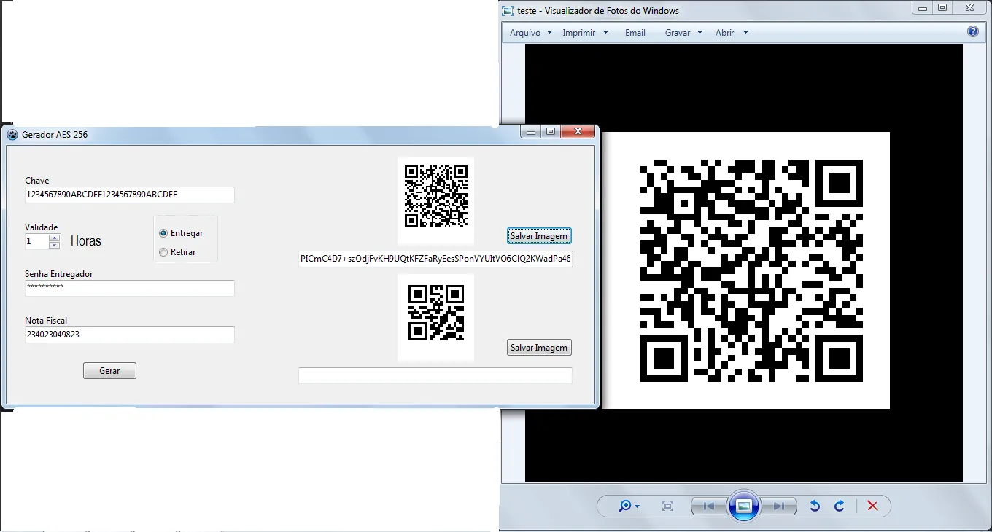
Task: Click the empty output field under the lower QR code
Action: (435, 375)
